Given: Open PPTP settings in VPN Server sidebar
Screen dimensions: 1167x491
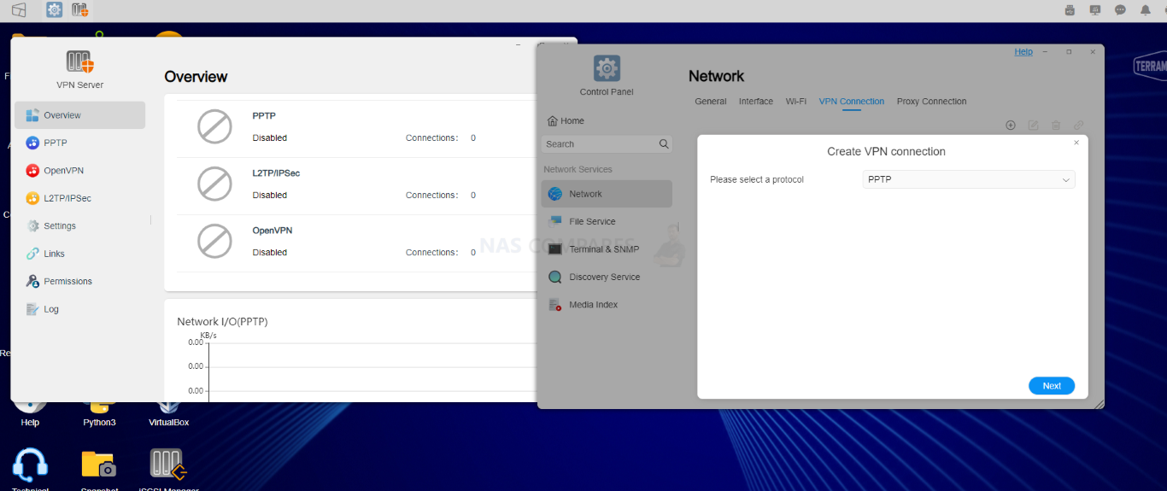Looking at the screenshot, I should (80, 143).
